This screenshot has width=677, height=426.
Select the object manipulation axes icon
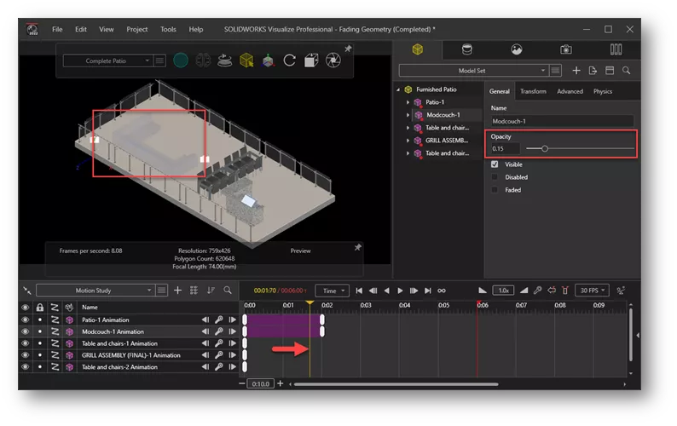pos(268,60)
